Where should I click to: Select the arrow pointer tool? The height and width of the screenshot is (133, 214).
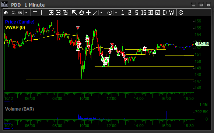click(74, 12)
